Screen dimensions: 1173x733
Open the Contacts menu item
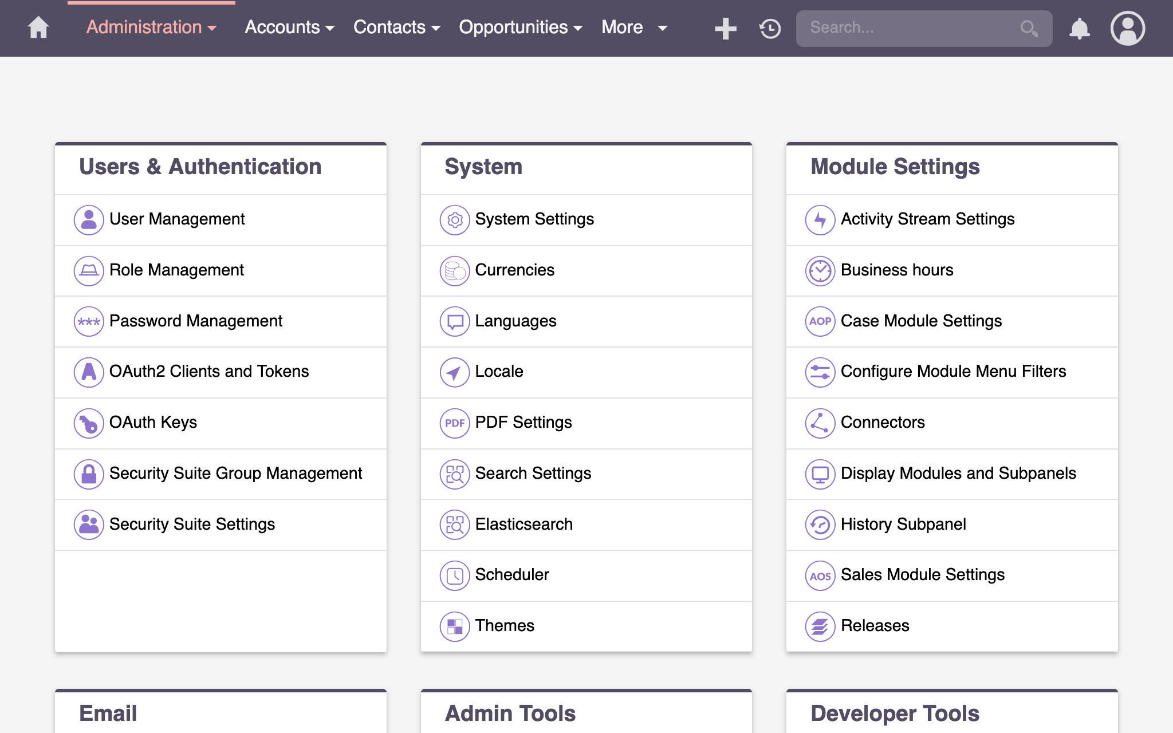coord(389,27)
